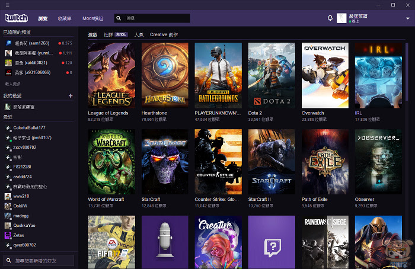Open Path of Exile title link
The image size is (415, 269).
(314, 199)
